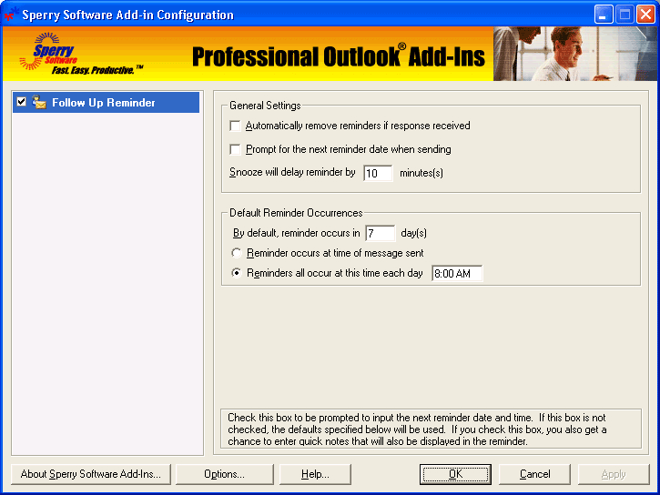Select Reminder occurs at time of message sent

[237, 253]
